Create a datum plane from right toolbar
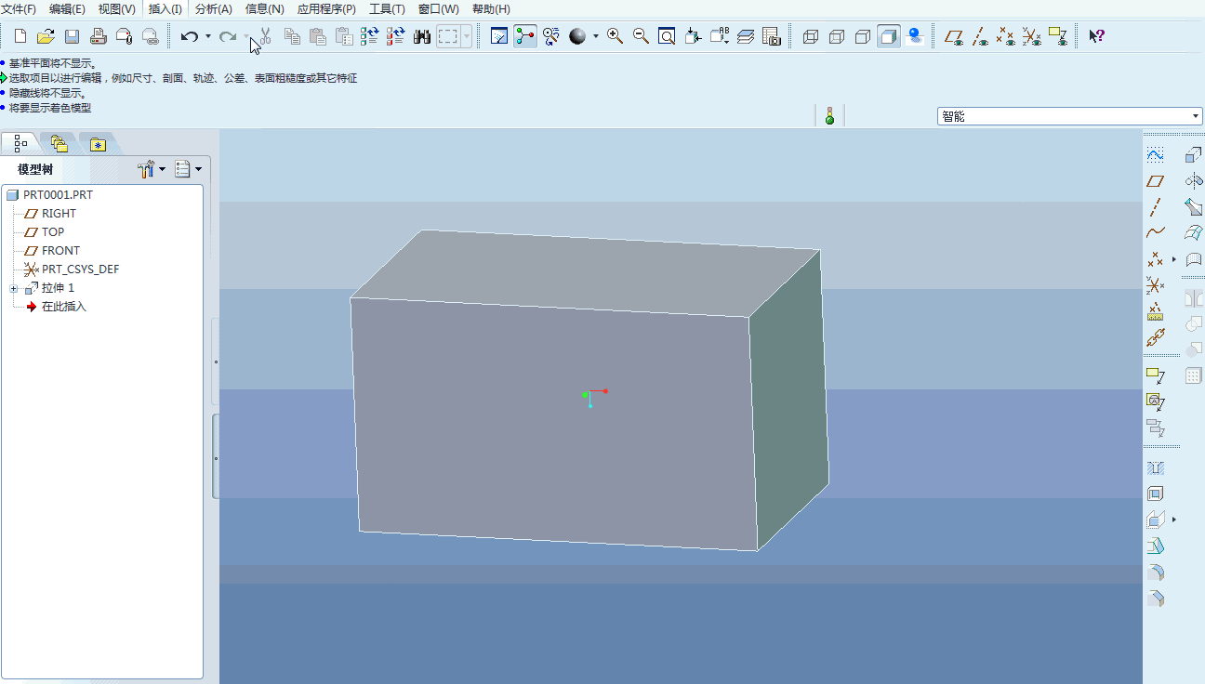This screenshot has height=684, width=1205. [1155, 181]
